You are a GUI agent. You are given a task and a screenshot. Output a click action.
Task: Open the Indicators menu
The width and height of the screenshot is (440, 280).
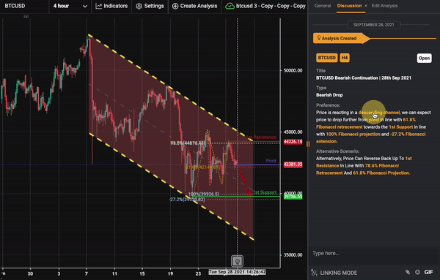point(111,6)
